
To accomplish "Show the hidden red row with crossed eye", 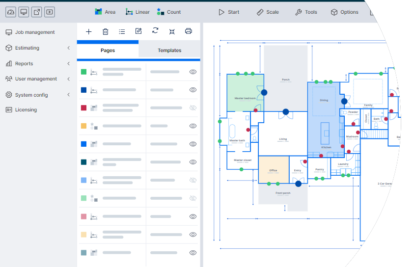I will point(193,107).
